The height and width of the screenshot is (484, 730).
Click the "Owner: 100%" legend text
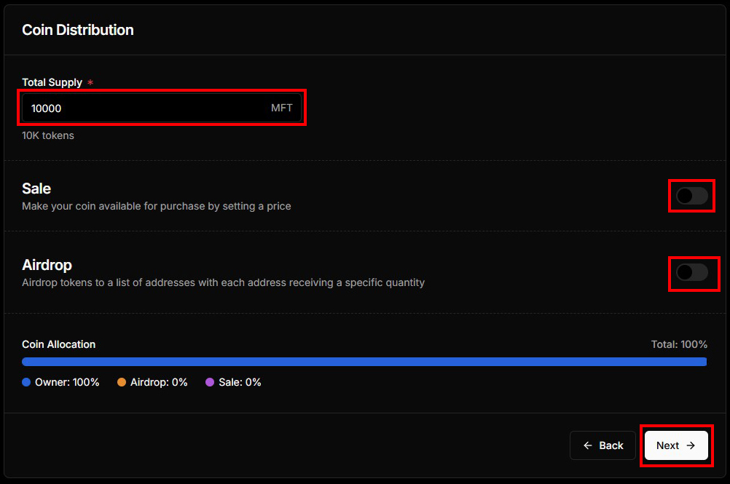(x=67, y=382)
